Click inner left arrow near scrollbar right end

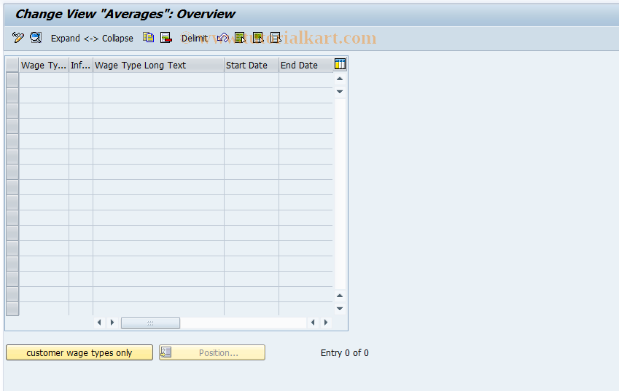pos(313,323)
